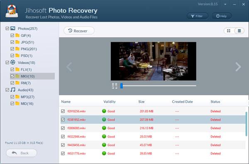Screen dimensions: 249x164
Task: Select the PNG(201) tree label
Action: point(29,49)
